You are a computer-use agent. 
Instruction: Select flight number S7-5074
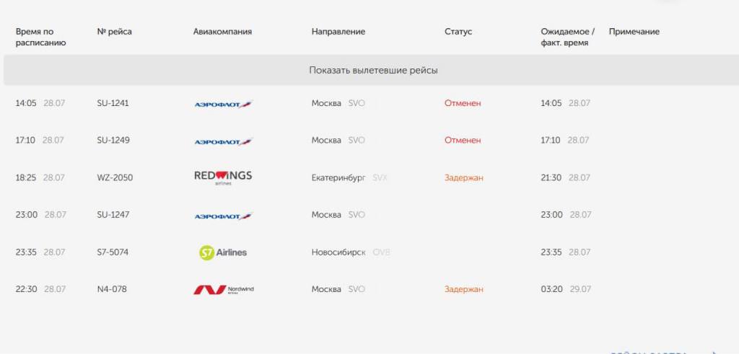112,252
